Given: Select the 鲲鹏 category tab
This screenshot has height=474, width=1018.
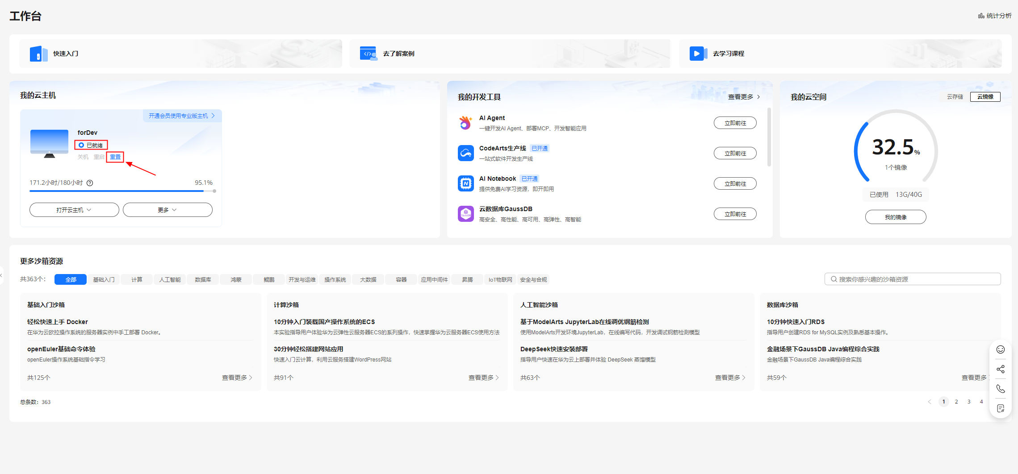Looking at the screenshot, I should 269,279.
